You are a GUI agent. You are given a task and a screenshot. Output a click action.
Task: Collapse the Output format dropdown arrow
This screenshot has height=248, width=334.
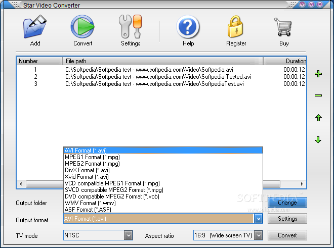(259, 219)
